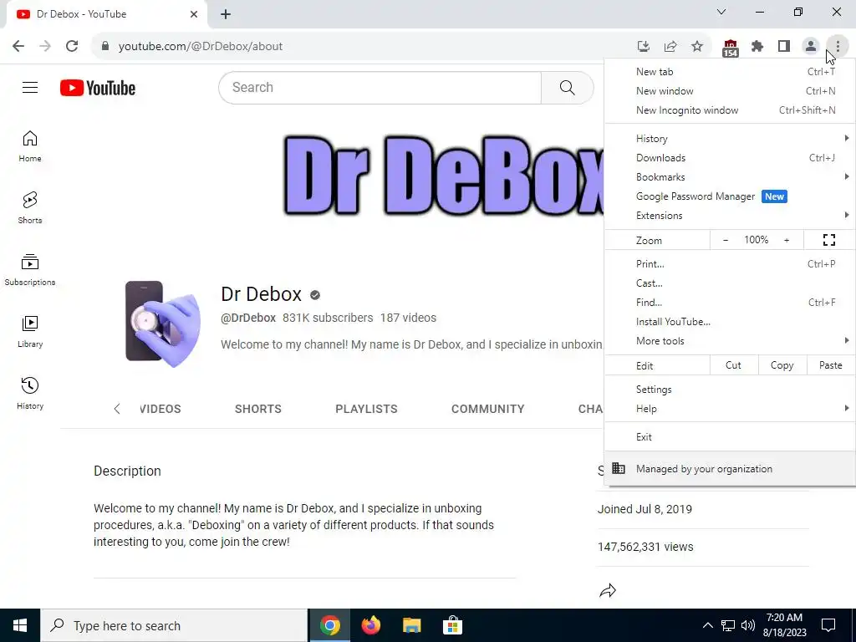This screenshot has height=642, width=856.
Task: Expand the Bookmarks submenu
Action: tap(730, 177)
